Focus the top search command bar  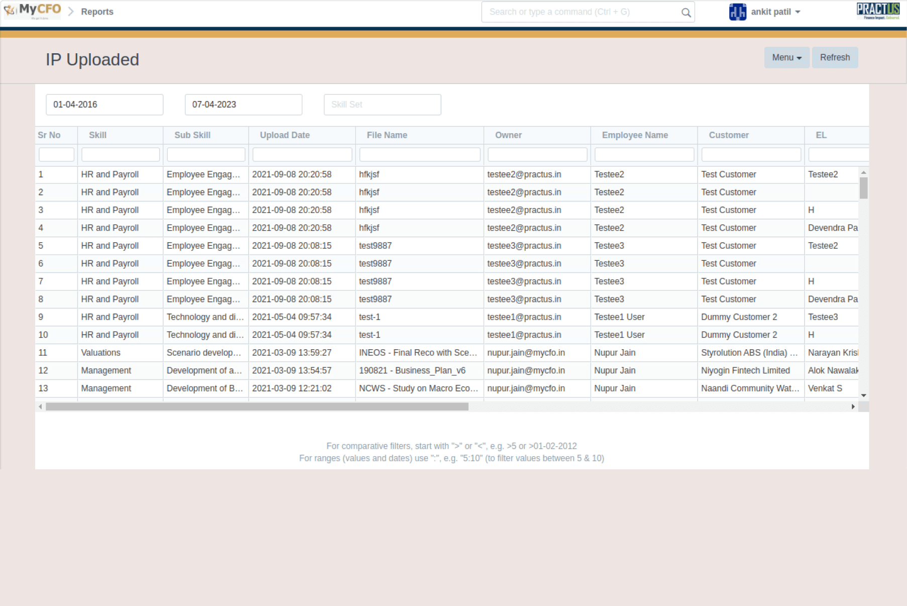click(x=583, y=12)
